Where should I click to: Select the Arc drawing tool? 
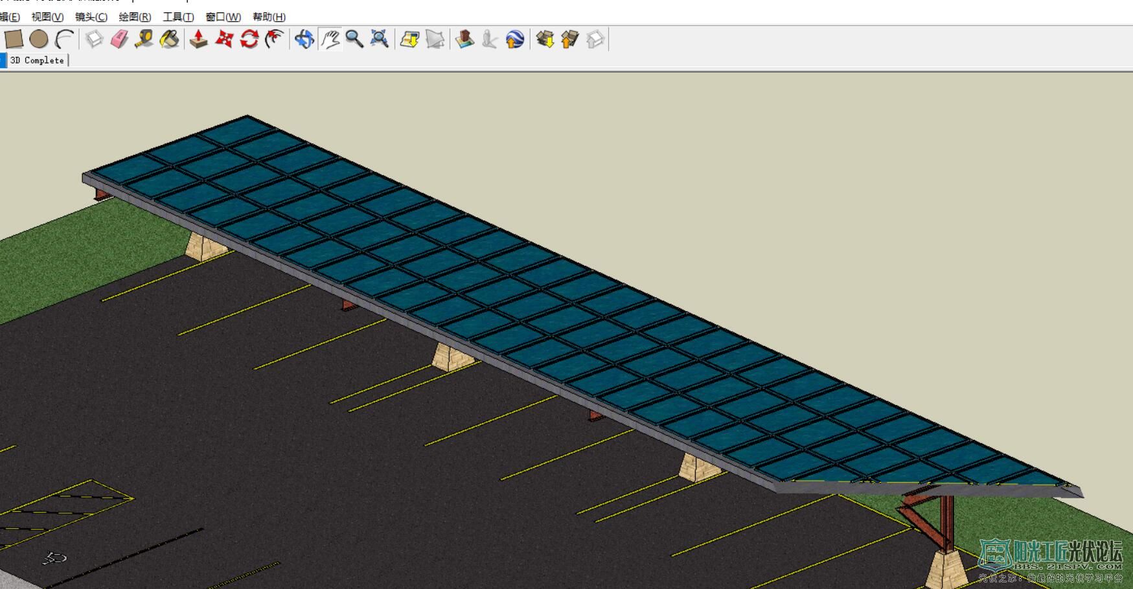(x=64, y=40)
